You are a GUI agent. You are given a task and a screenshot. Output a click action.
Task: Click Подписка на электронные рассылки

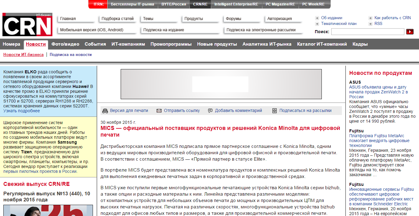tap(263, 30)
